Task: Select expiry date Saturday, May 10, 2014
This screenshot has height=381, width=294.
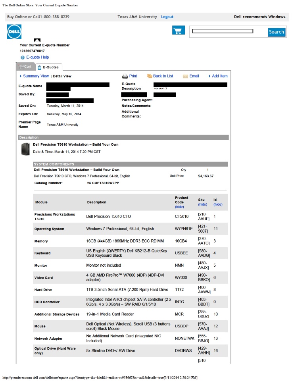Action: click(x=64, y=114)
